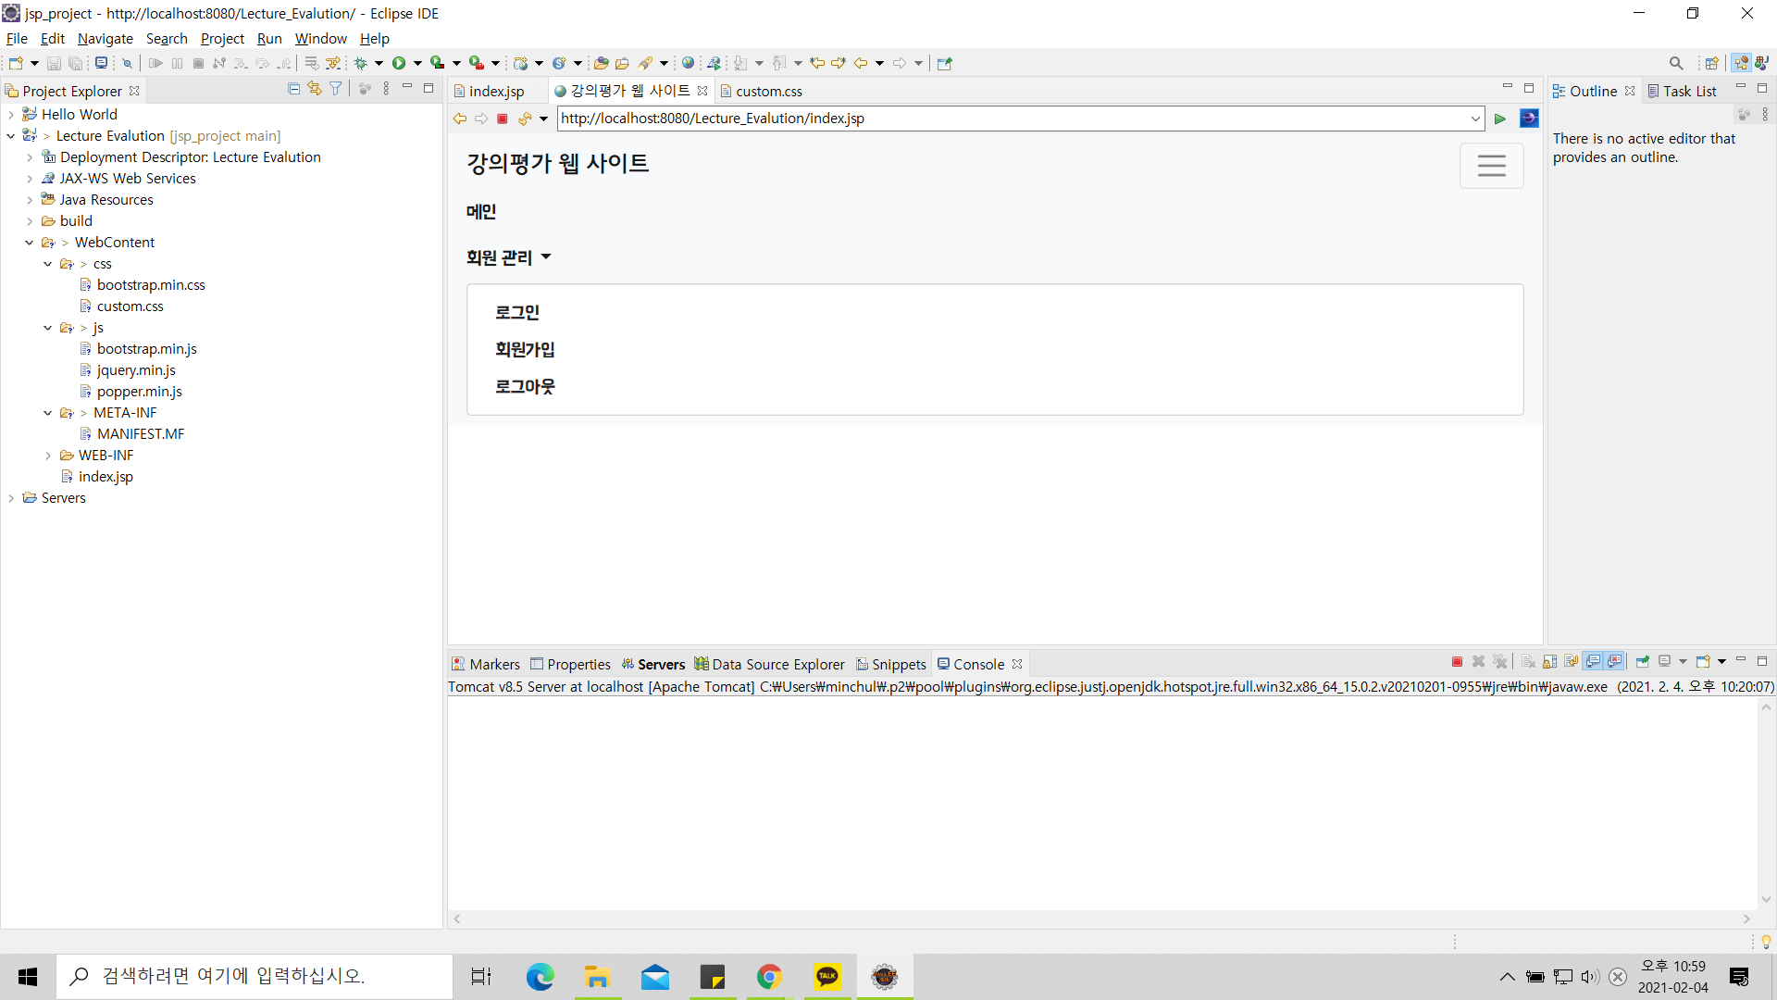Click the Collapse All icon in Project Explorer
The height and width of the screenshot is (1000, 1777).
[293, 89]
